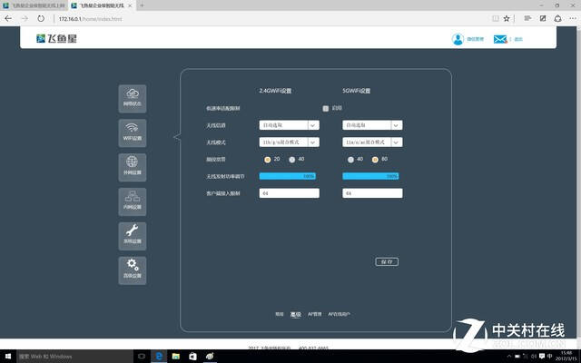The height and width of the screenshot is (363, 581).
Task: Open Task View on the taskbar
Action: 142,357
